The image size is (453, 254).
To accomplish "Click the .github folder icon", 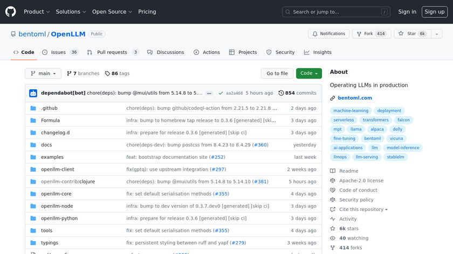I will [x=33, y=108].
